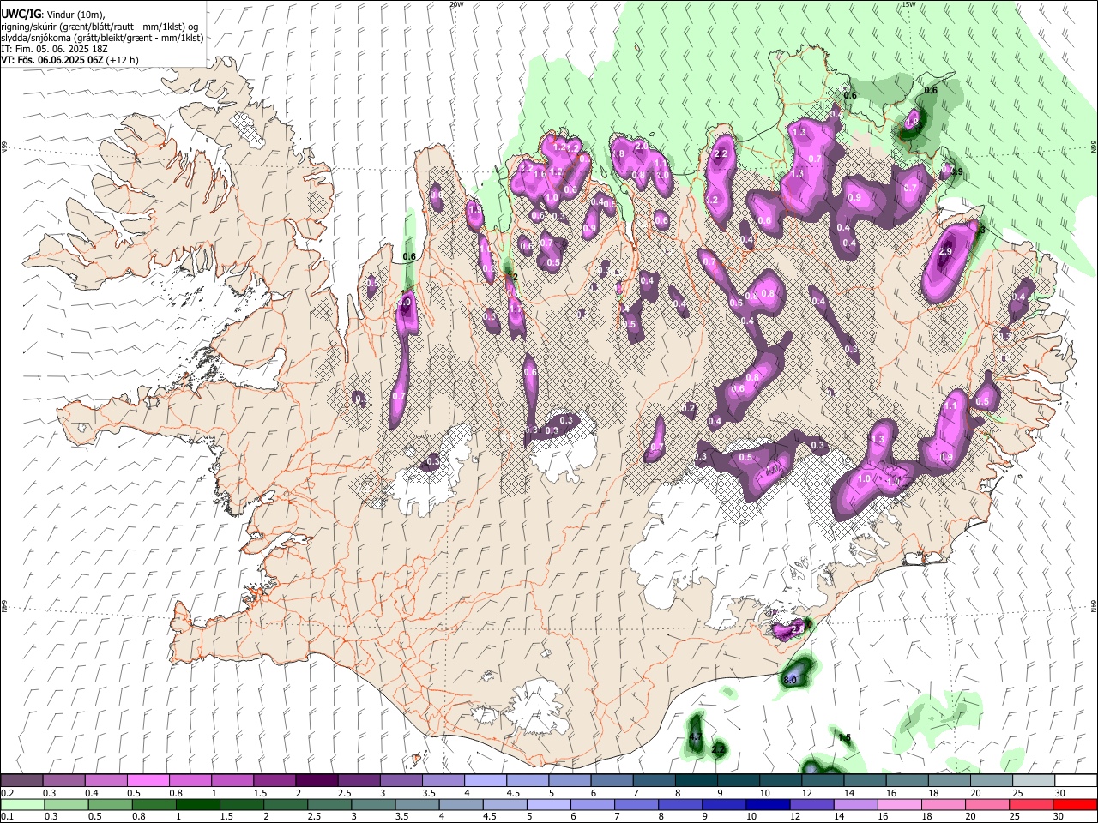Select the bright pink 0.5 swatch in upper legend
This screenshot has height=823, width=1098.
[x=148, y=781]
